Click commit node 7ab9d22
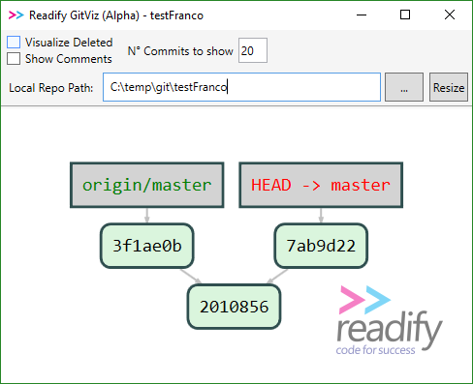This screenshot has height=384, width=473. click(x=321, y=246)
